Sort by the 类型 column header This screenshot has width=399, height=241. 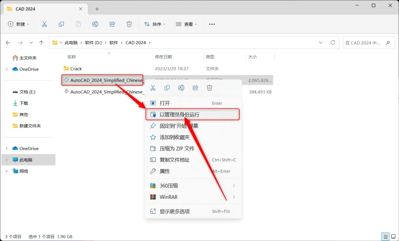pyautogui.click(x=210, y=57)
